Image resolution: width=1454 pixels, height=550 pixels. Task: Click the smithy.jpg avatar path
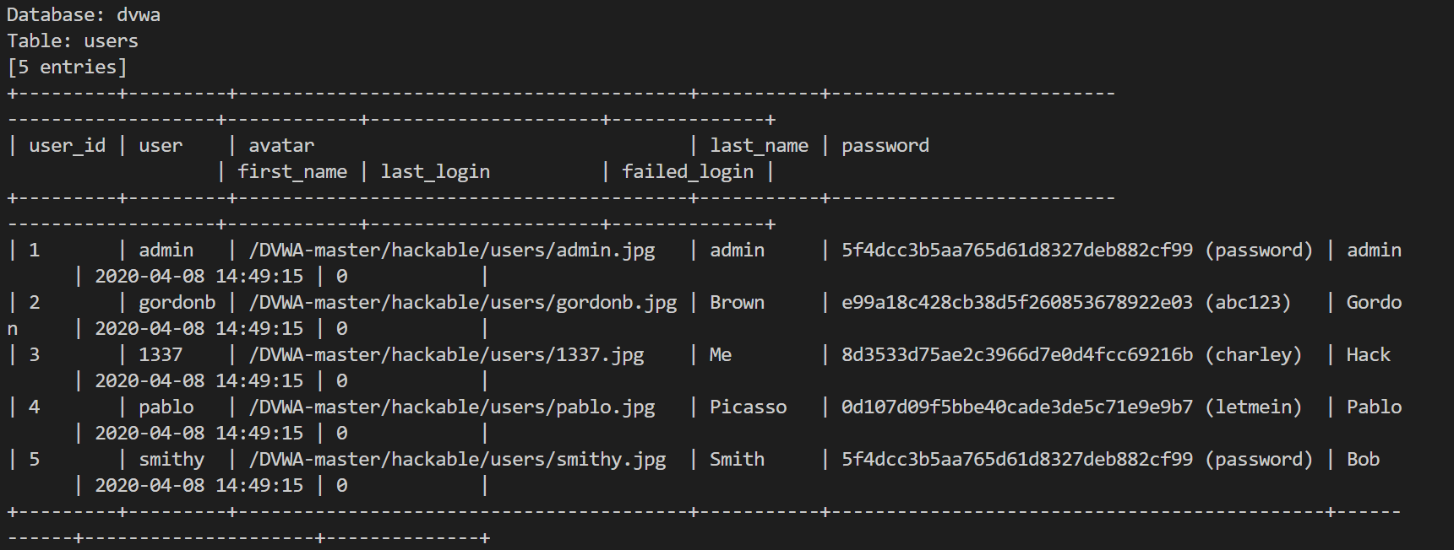[457, 460]
